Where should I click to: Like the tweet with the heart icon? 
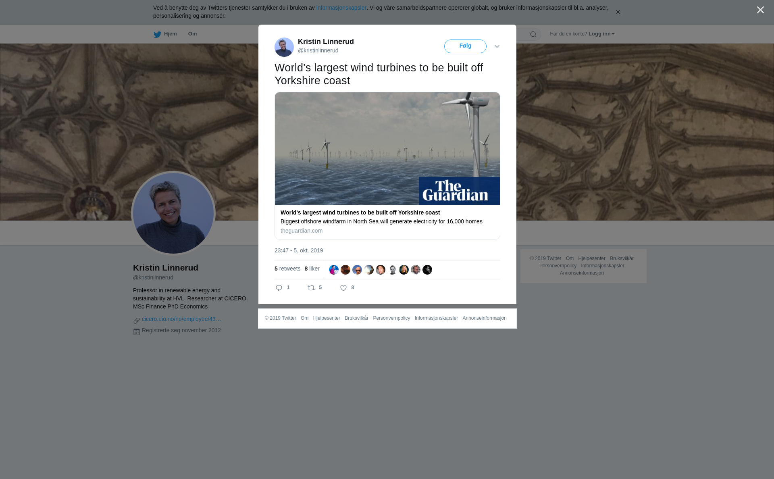click(343, 288)
